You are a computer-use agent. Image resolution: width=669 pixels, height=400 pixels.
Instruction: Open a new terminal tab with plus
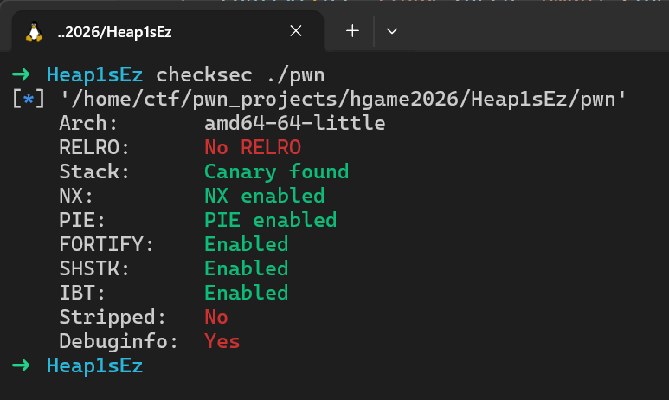pos(352,31)
